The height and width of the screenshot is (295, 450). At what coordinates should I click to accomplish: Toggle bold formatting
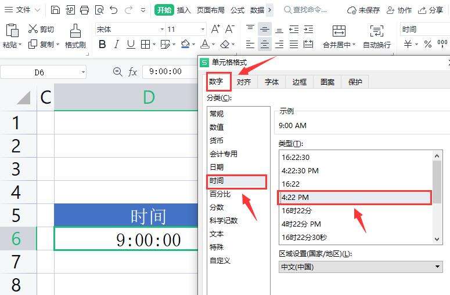(102, 45)
